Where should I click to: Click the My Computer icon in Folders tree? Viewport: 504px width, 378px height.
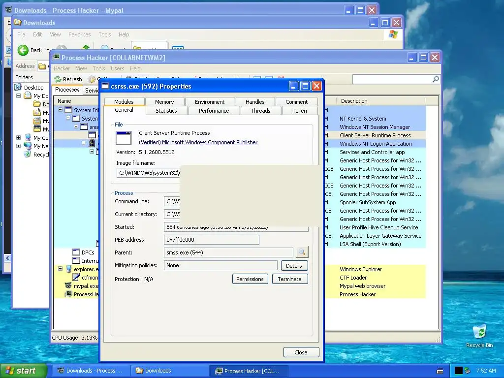click(28, 138)
